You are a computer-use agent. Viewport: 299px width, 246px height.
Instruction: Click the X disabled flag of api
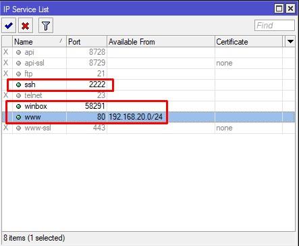coord(6,52)
